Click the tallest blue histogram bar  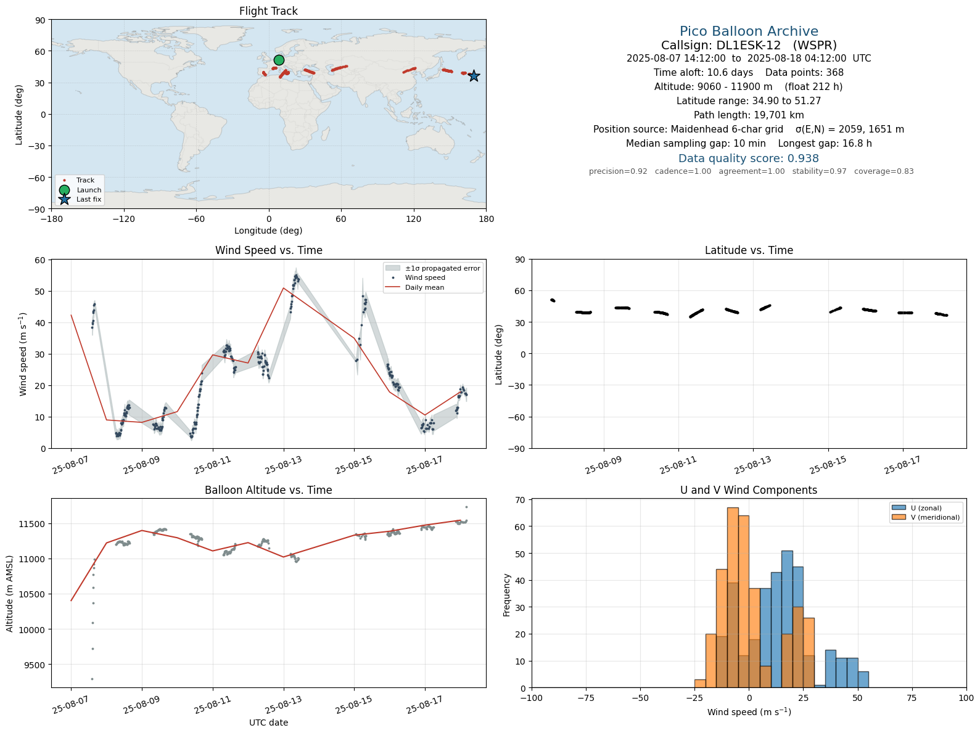(787, 619)
